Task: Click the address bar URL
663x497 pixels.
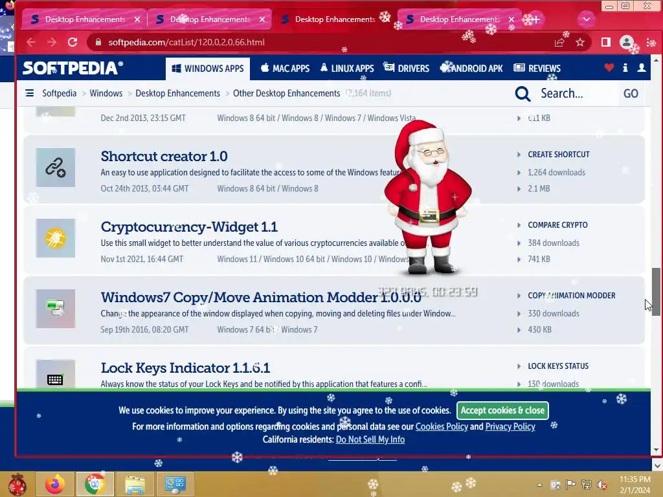Action: point(186,42)
